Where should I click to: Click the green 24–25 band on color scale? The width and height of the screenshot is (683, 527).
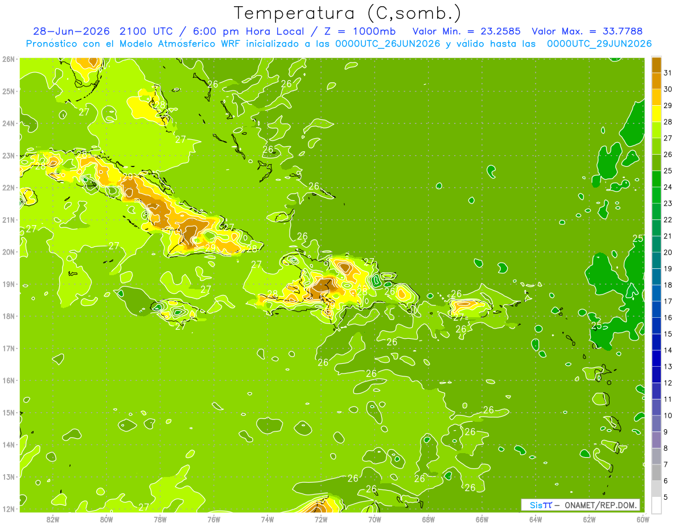point(656,179)
